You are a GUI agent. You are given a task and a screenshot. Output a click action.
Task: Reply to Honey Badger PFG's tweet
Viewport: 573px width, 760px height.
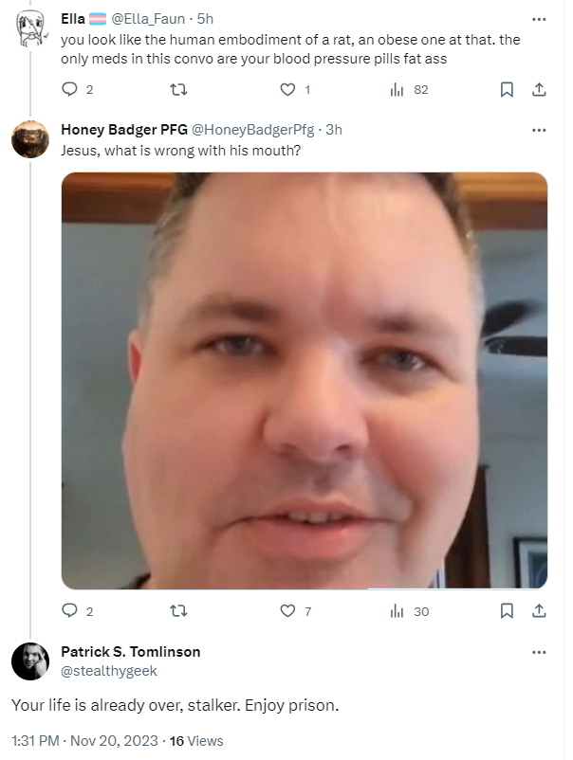click(x=70, y=610)
